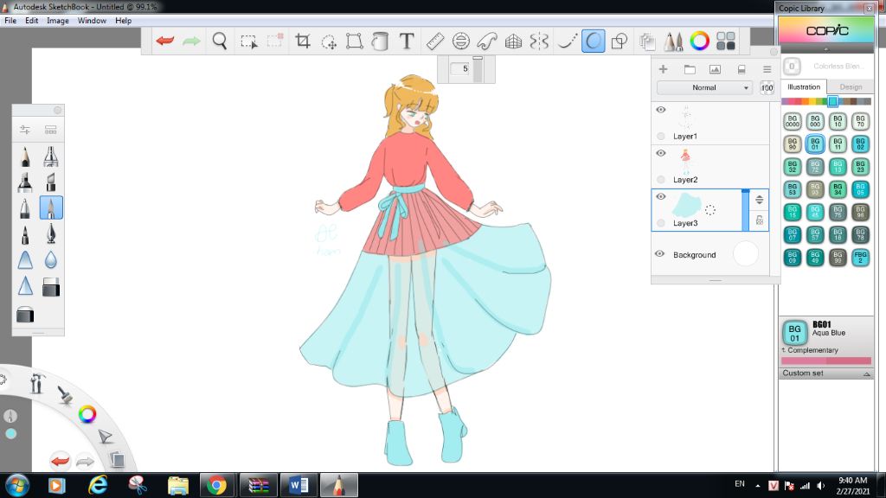
Task: Open the Brush Library icon in brush palette
Action: [x=51, y=130]
